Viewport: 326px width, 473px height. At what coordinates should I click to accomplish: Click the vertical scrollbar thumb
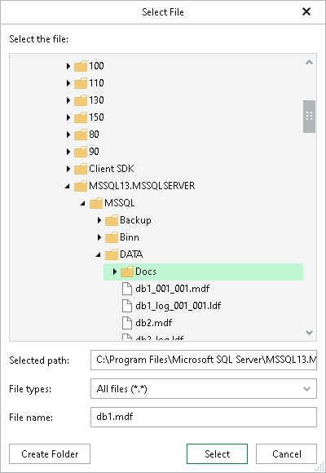309,117
